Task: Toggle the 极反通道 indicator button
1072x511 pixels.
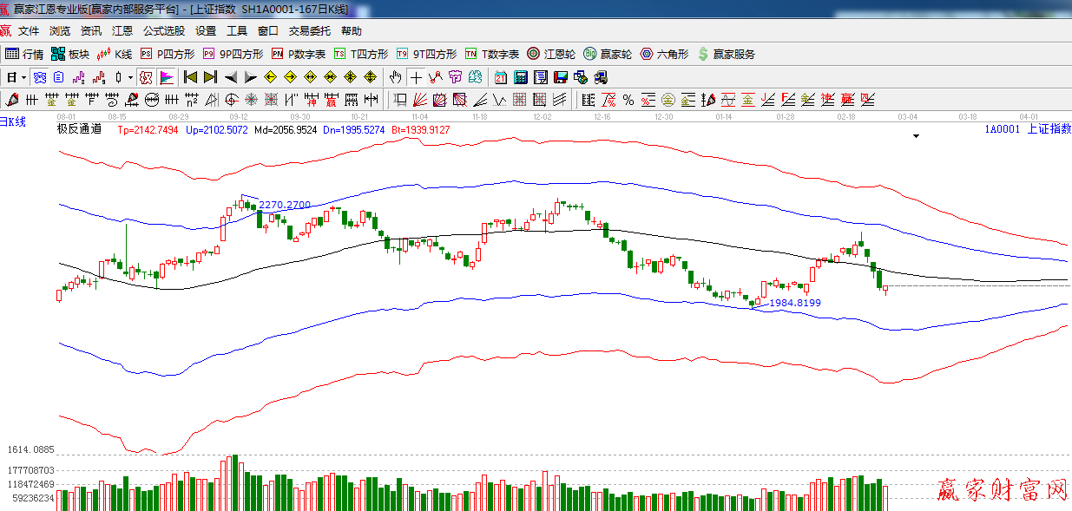Action: click(x=147, y=77)
